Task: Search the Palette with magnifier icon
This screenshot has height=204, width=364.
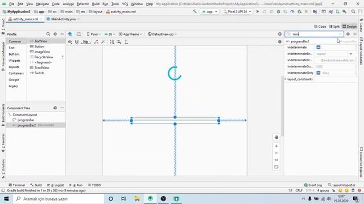Action: 48,34
